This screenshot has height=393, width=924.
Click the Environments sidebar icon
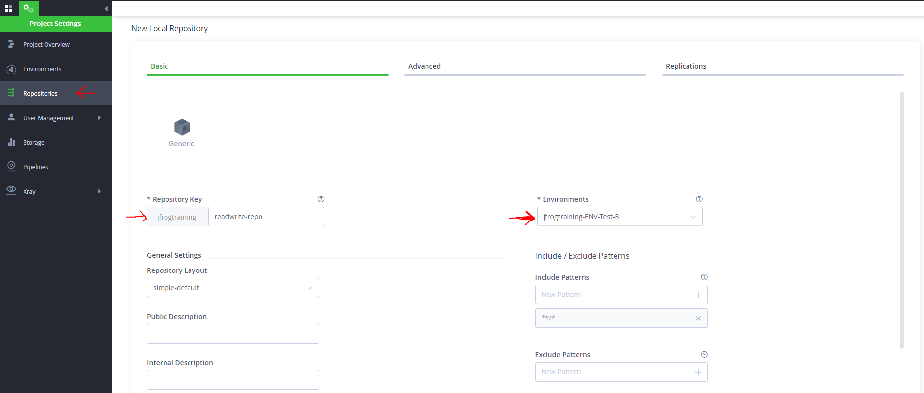tap(11, 69)
